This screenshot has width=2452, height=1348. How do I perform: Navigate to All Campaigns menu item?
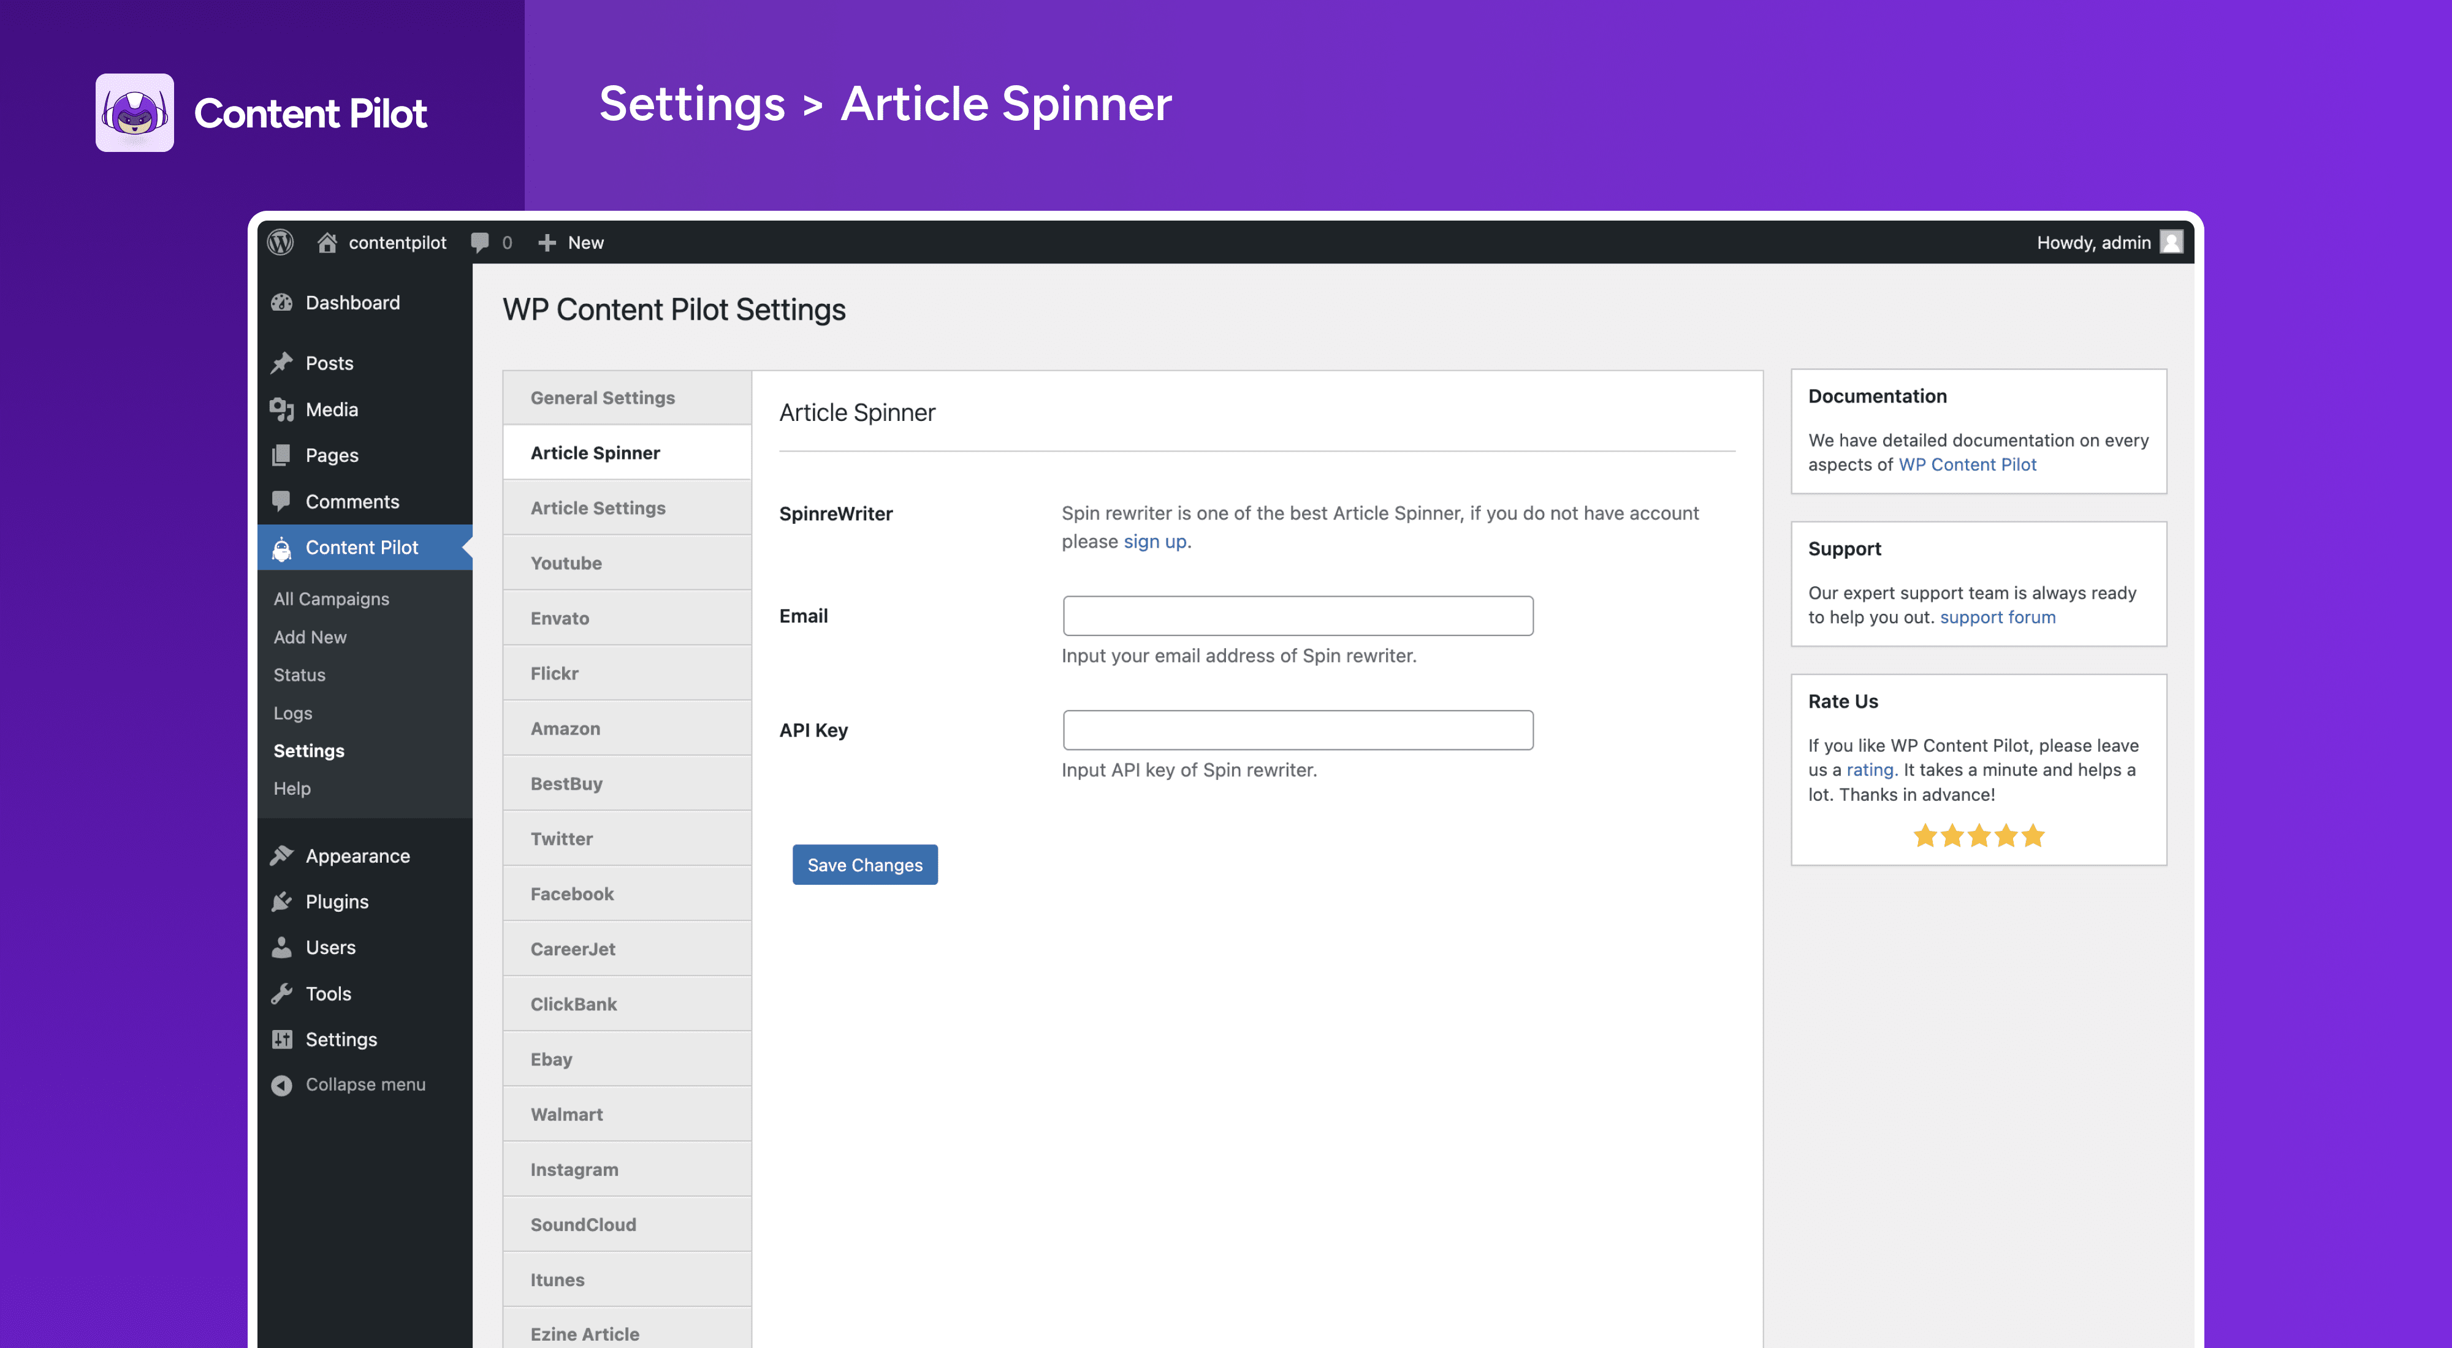[330, 597]
